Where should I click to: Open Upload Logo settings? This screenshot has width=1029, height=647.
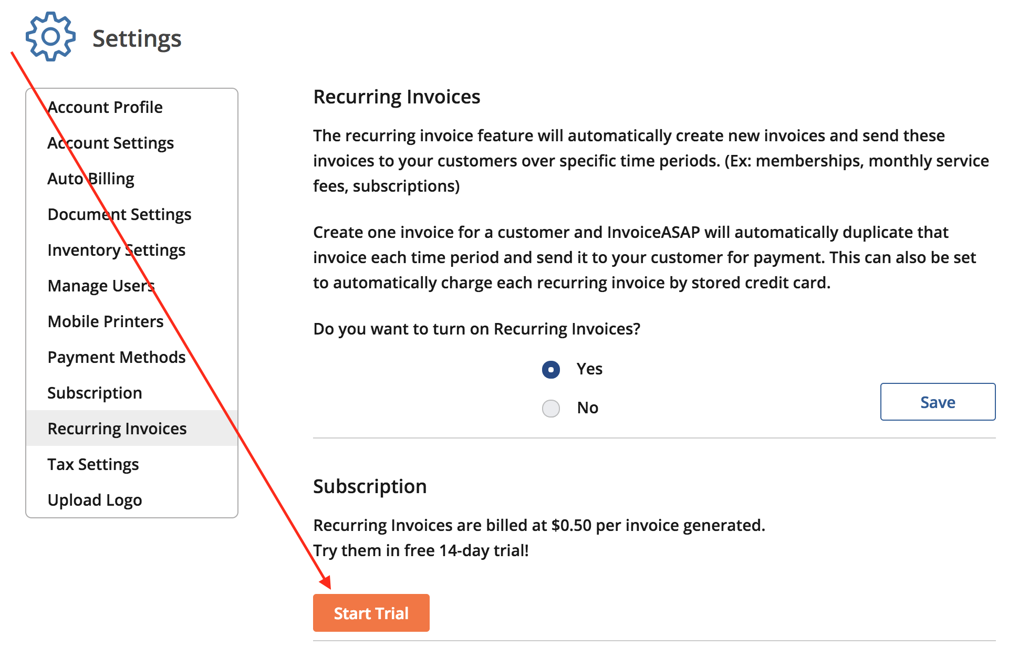(95, 499)
